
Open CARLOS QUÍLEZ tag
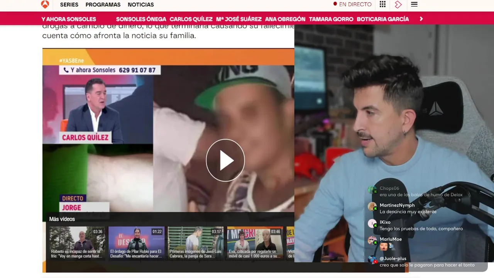point(191,19)
